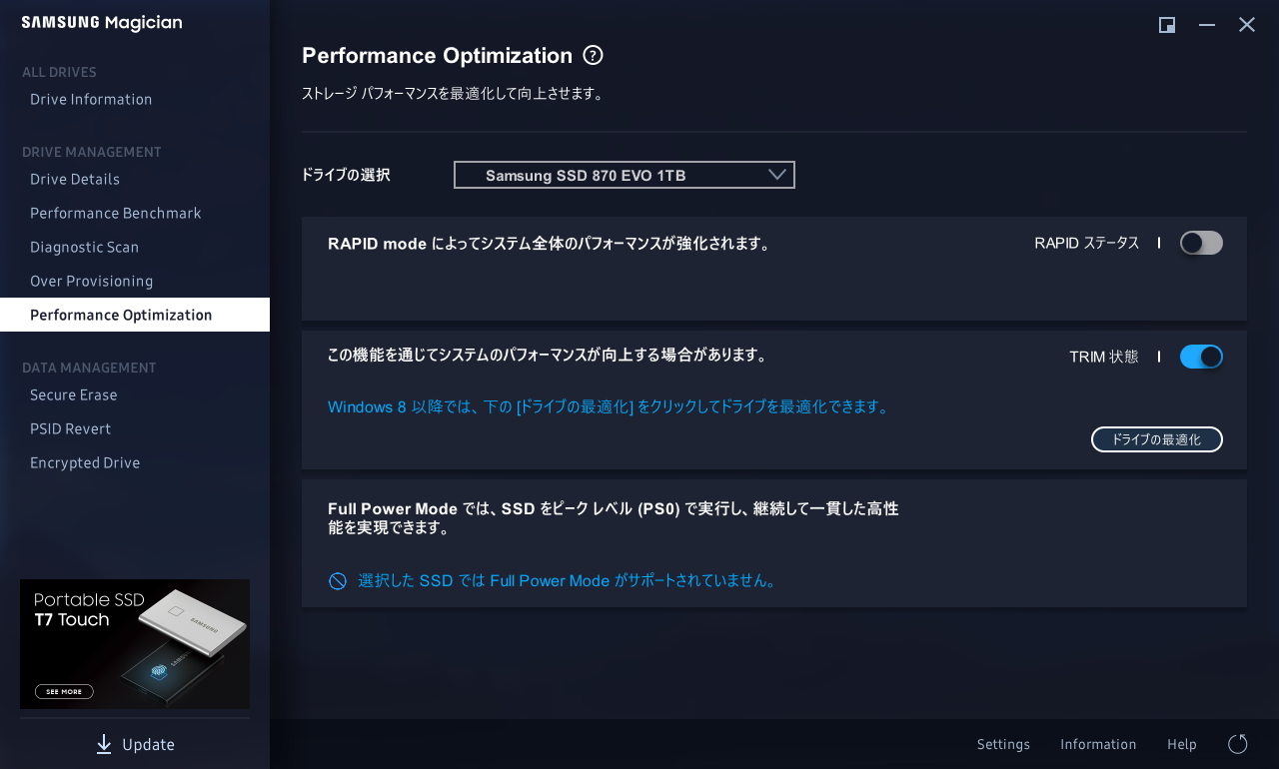Click the Windows 8 drive optimization hint text
The width and height of the screenshot is (1279, 769).
pyautogui.click(x=609, y=406)
